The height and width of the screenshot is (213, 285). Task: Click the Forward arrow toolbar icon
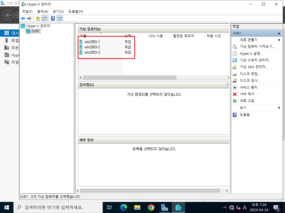click(29, 18)
